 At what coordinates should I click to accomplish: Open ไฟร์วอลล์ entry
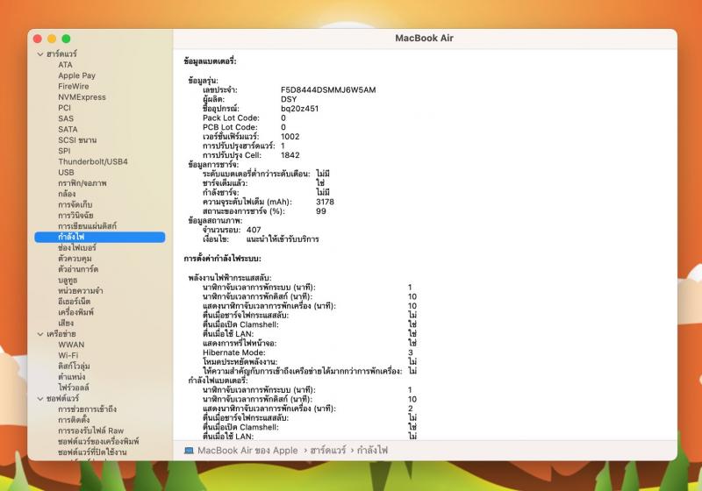[74, 388]
